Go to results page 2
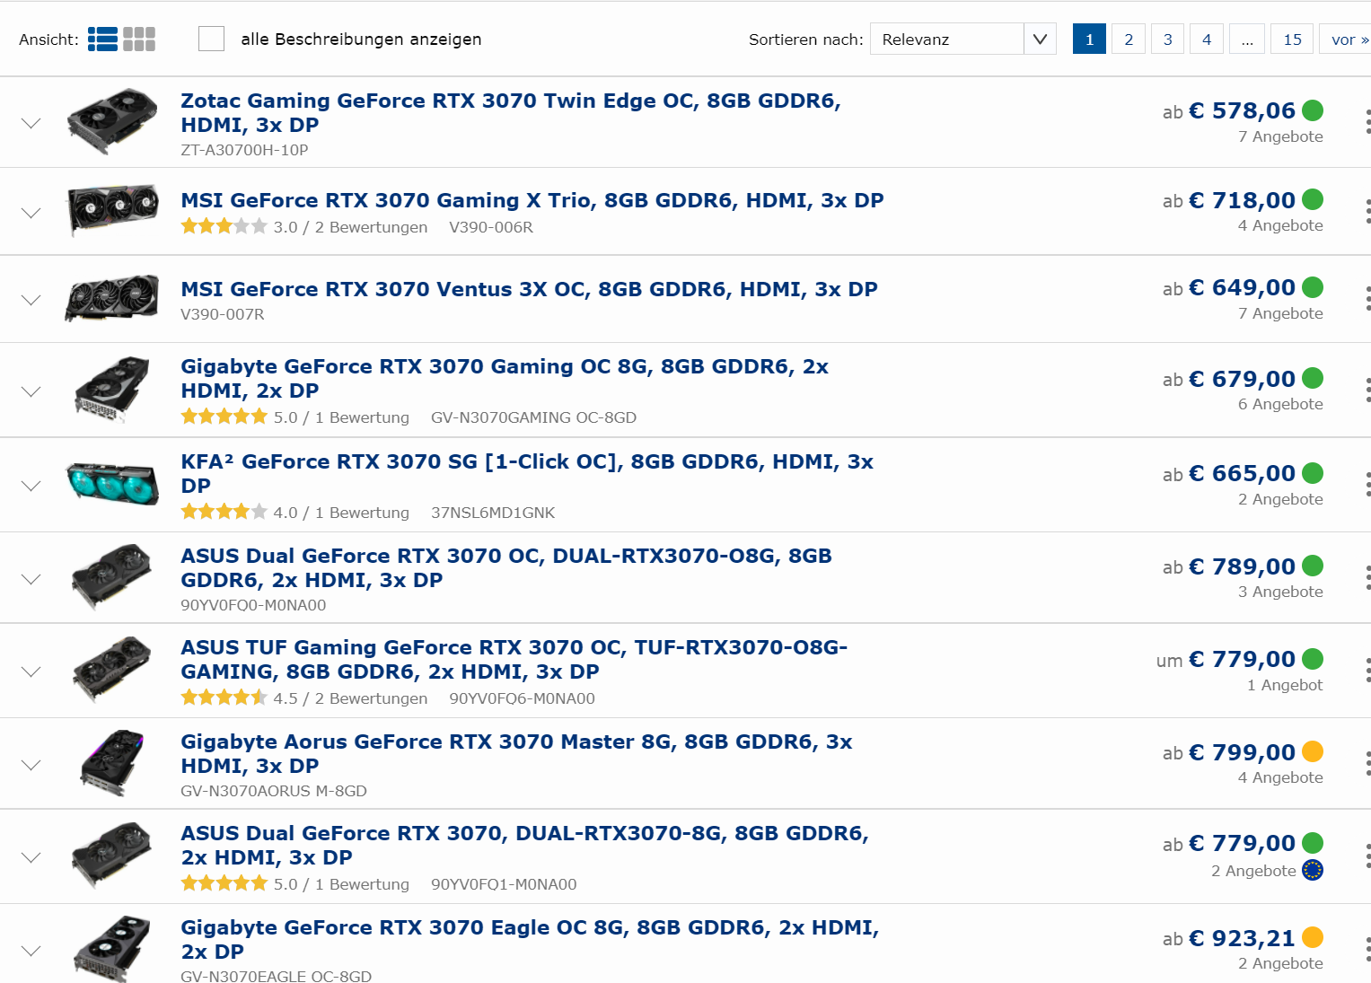The width and height of the screenshot is (1371, 983). click(1129, 39)
